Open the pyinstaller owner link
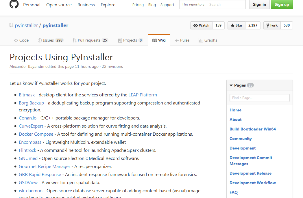The height and width of the screenshot is (198, 303). pyautogui.click(x=26, y=25)
